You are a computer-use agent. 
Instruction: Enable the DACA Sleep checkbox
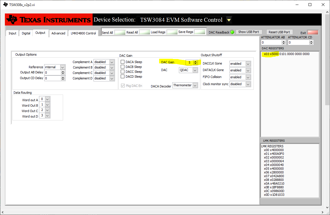(x=122, y=62)
